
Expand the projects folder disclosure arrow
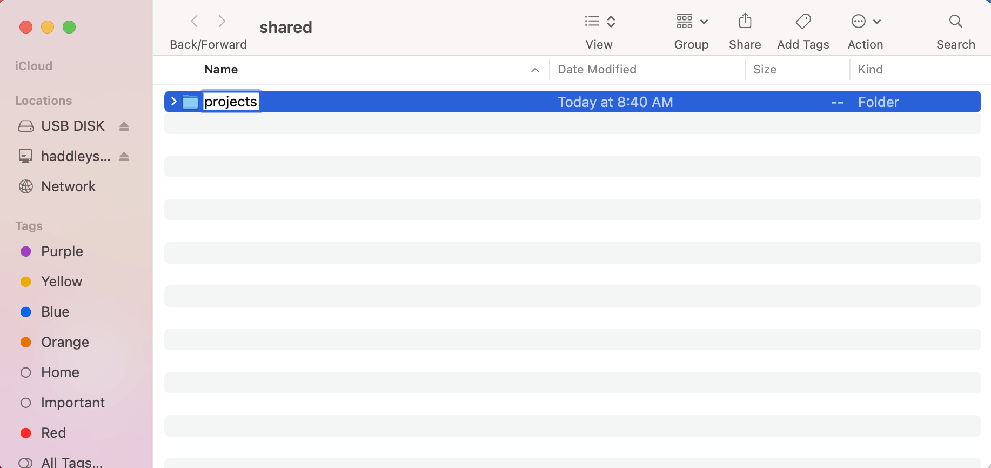pos(173,102)
